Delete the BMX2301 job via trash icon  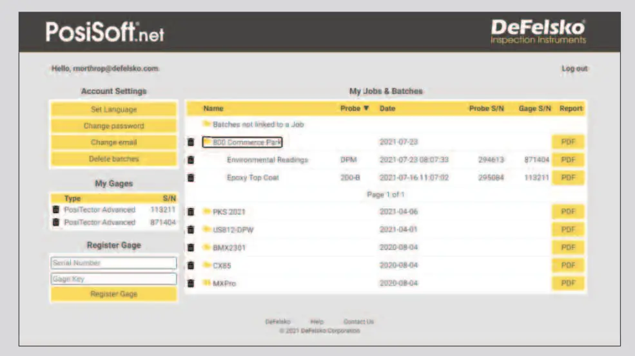tap(191, 247)
